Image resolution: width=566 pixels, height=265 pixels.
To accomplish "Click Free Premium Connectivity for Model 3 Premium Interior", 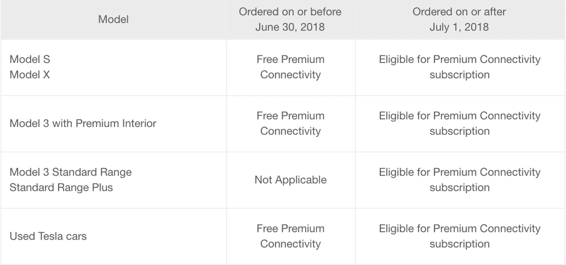I will pos(291,124).
